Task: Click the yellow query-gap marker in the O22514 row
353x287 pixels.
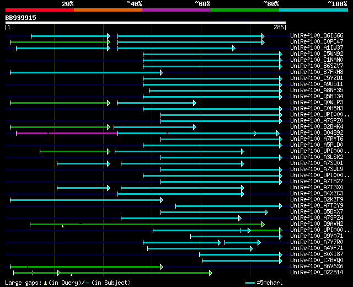Action: [71, 275]
